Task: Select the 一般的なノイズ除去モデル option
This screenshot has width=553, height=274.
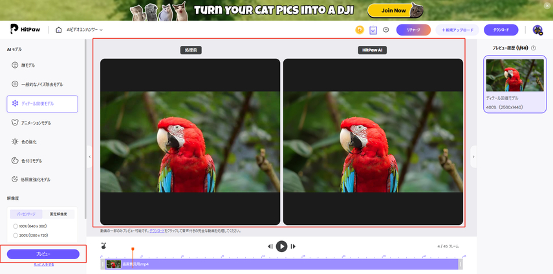Action: (x=42, y=85)
